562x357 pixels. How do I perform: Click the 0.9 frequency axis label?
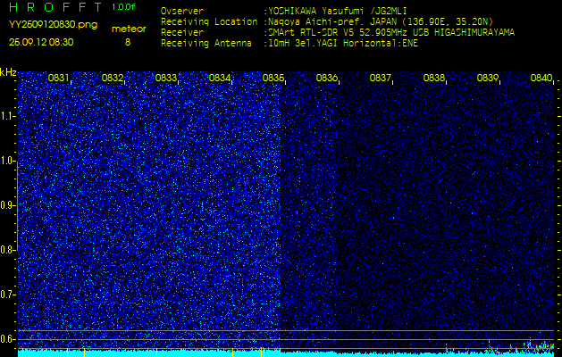coord(7,205)
